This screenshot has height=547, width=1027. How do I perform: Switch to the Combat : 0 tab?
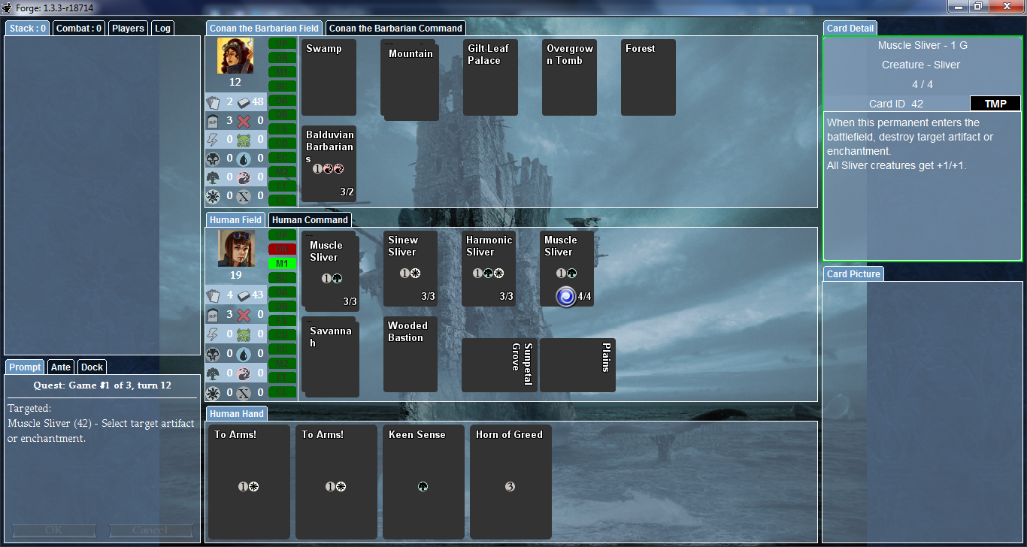tap(79, 28)
